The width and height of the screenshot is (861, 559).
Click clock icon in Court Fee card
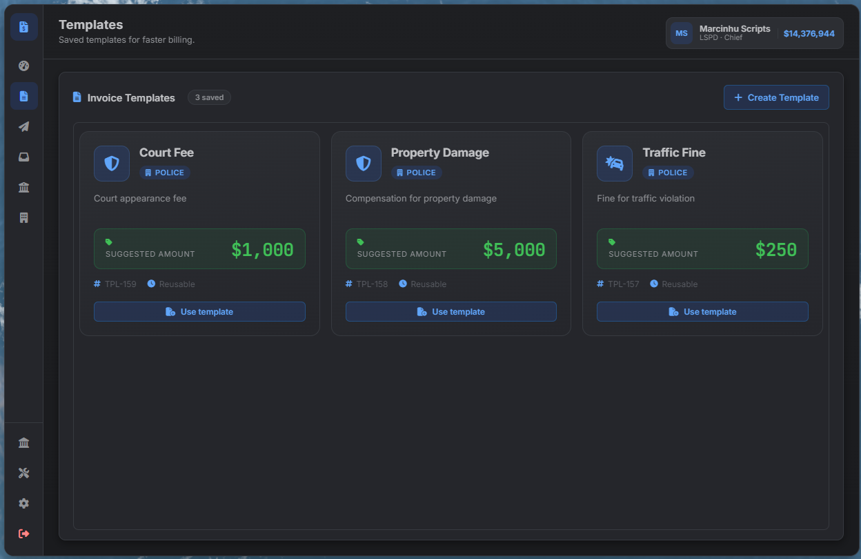point(151,284)
